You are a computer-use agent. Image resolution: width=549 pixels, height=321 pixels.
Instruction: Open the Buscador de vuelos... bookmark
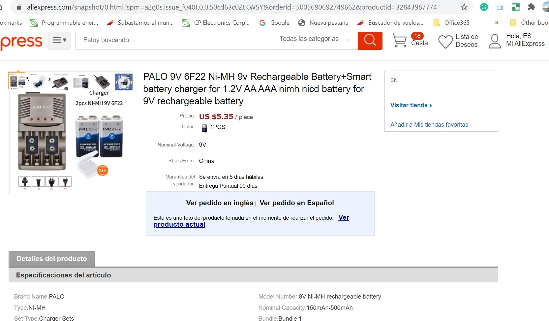tap(390, 23)
